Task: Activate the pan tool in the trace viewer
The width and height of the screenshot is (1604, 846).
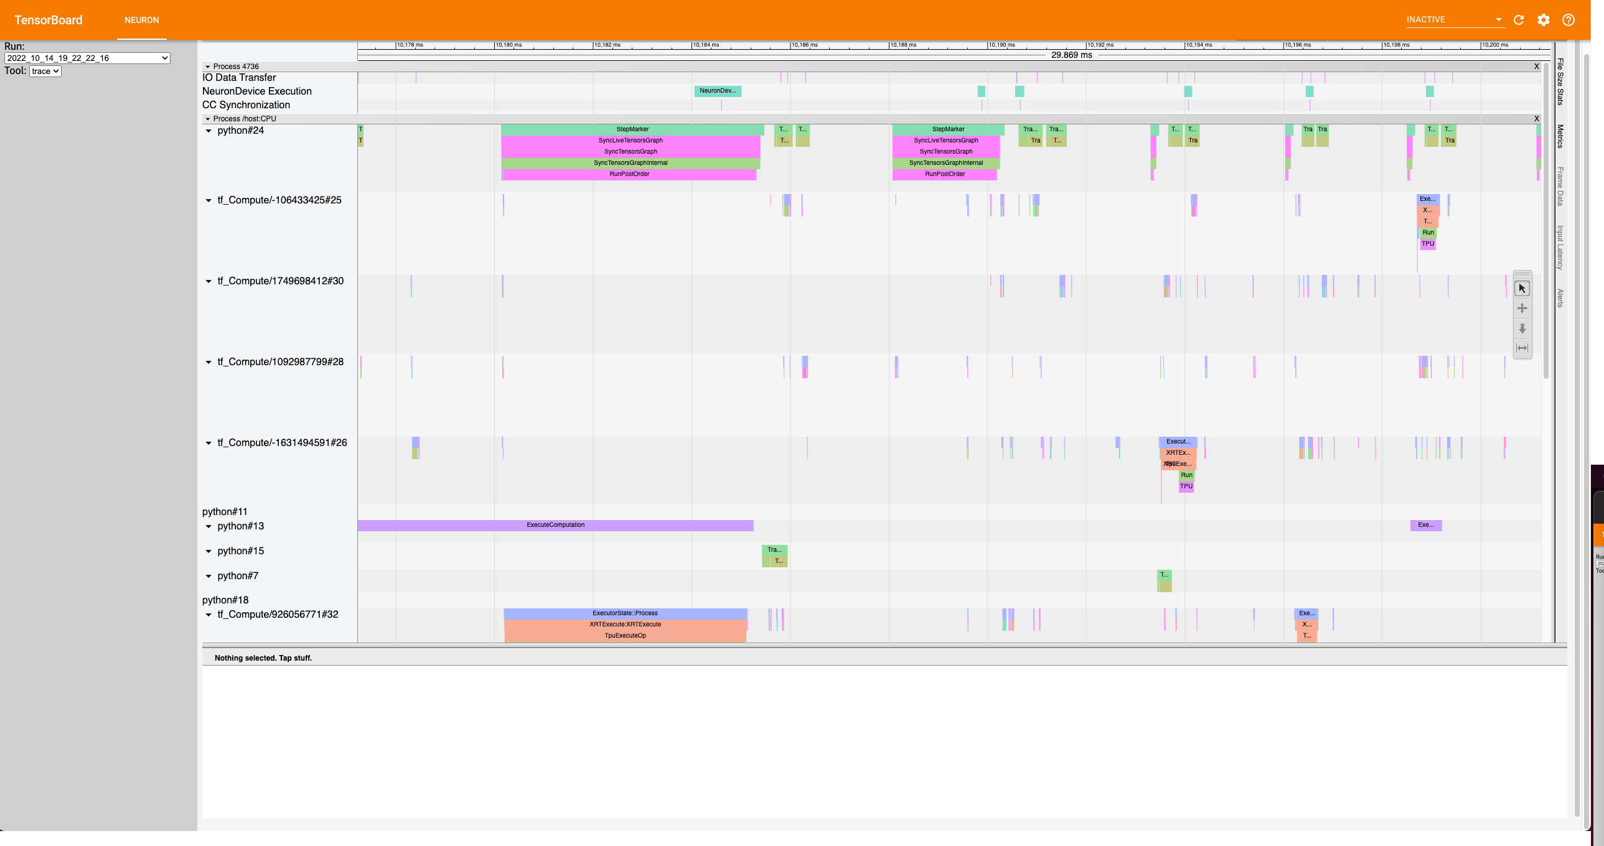Action: [1522, 307]
